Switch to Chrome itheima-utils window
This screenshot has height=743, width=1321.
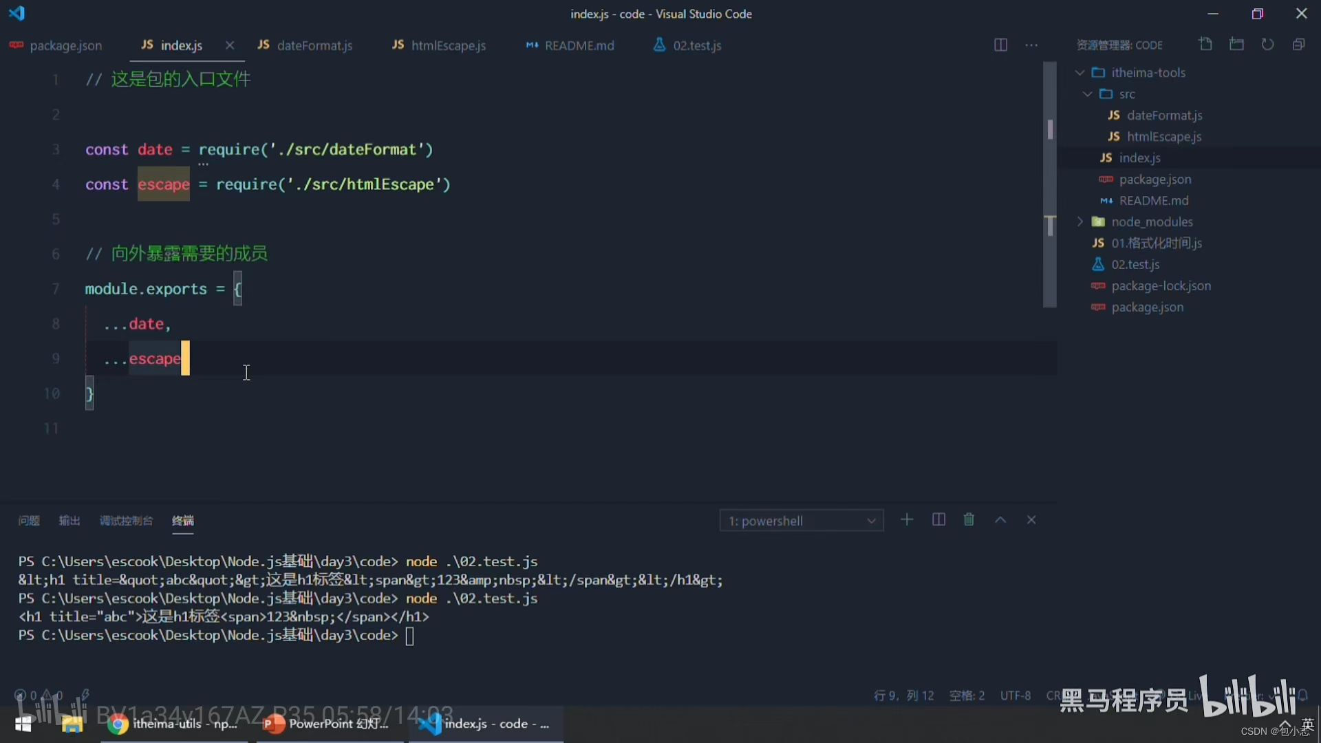tap(174, 724)
